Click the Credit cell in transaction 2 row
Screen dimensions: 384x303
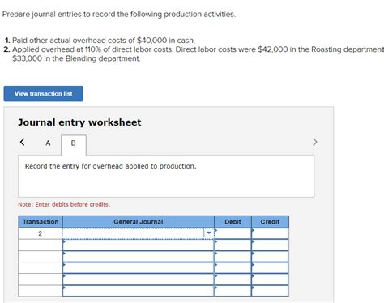[x=270, y=233]
